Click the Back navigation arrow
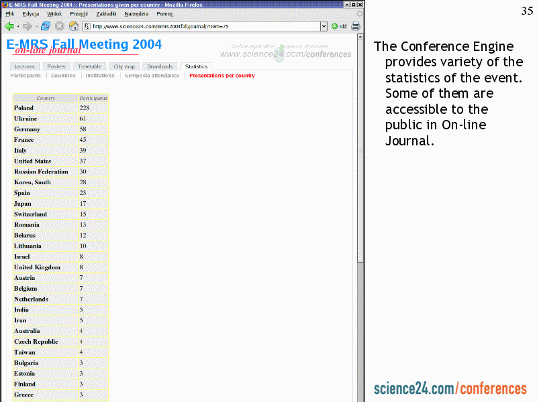Viewport: 537px width, 402px height. pos(9,26)
